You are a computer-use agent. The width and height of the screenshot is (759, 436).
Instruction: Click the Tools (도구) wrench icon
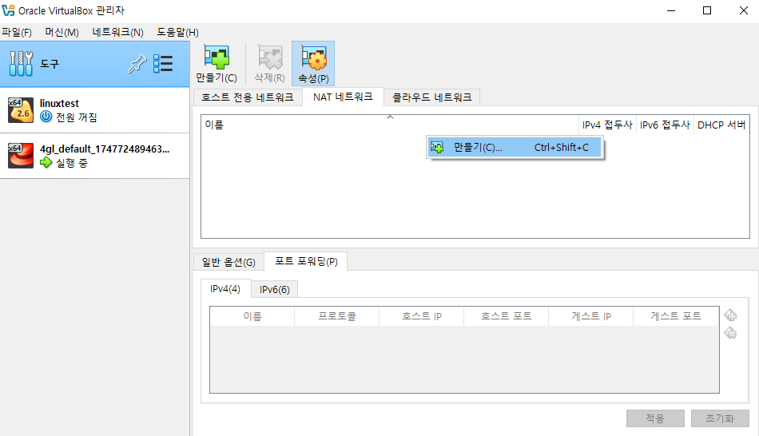[x=22, y=63]
